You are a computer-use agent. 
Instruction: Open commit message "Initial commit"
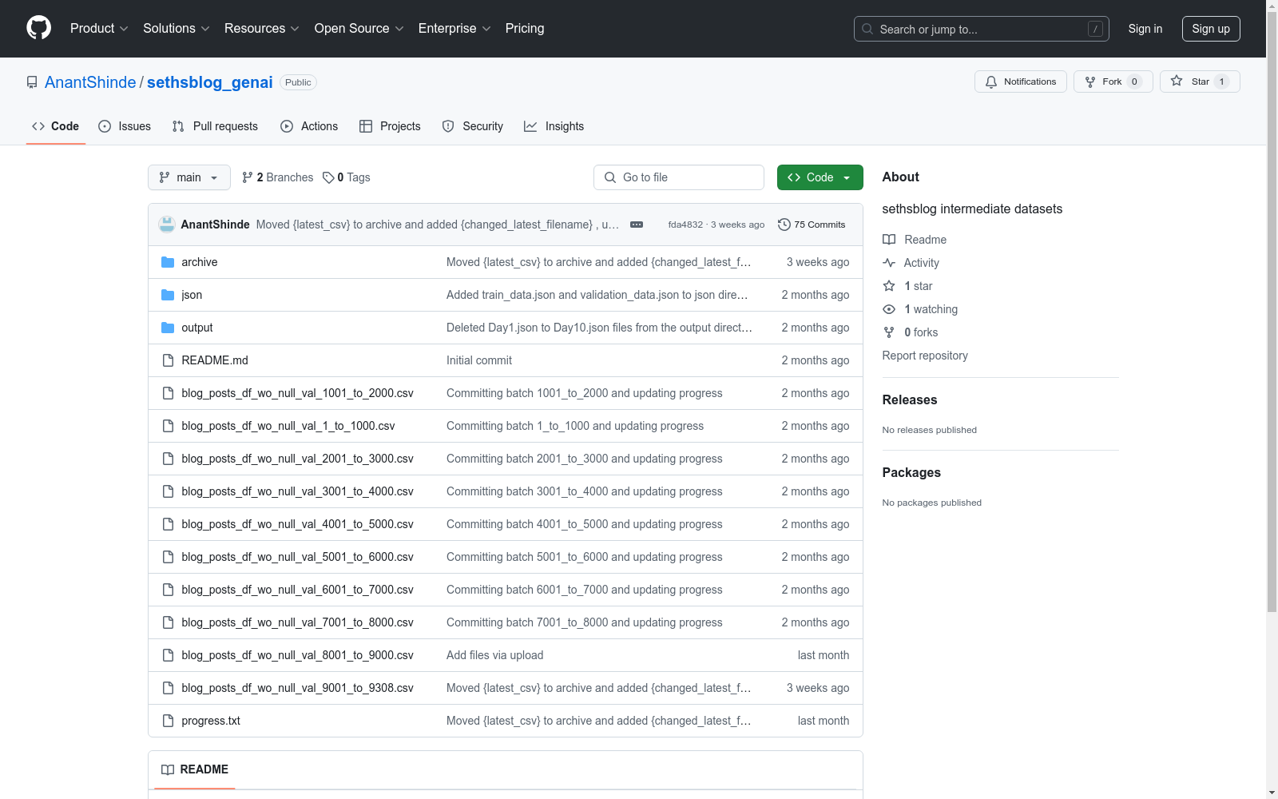(x=479, y=360)
